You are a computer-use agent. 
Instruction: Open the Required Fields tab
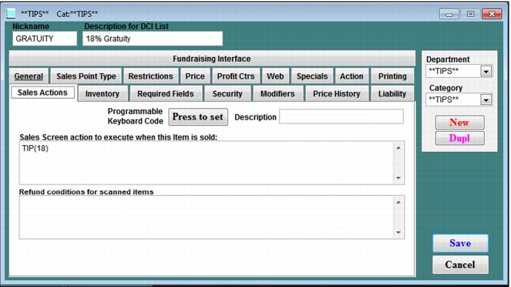[x=166, y=94]
